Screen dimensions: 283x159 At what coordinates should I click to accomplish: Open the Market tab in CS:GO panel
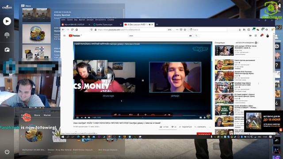pos(47,115)
